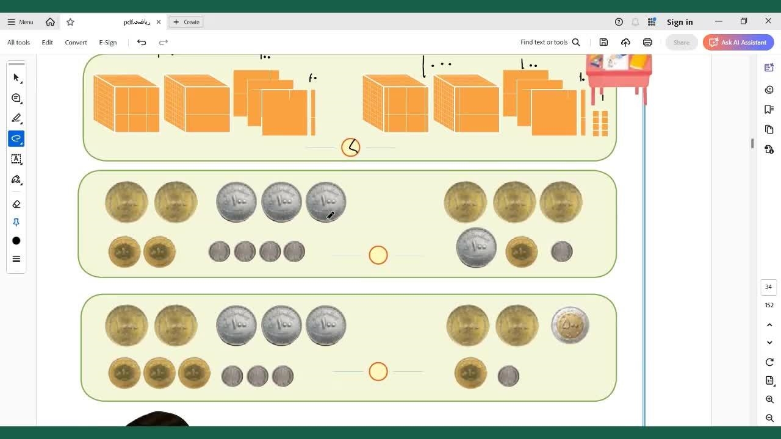This screenshot has width=781, height=439.
Task: Click Ask AI Assistant button
Action: point(738,42)
